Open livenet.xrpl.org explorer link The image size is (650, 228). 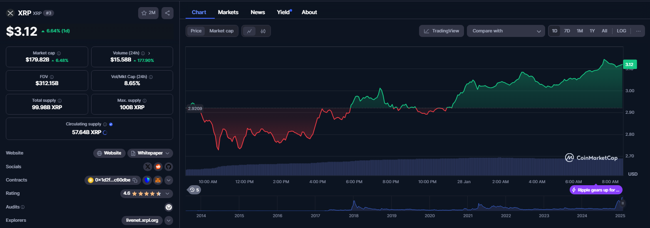[x=142, y=220]
